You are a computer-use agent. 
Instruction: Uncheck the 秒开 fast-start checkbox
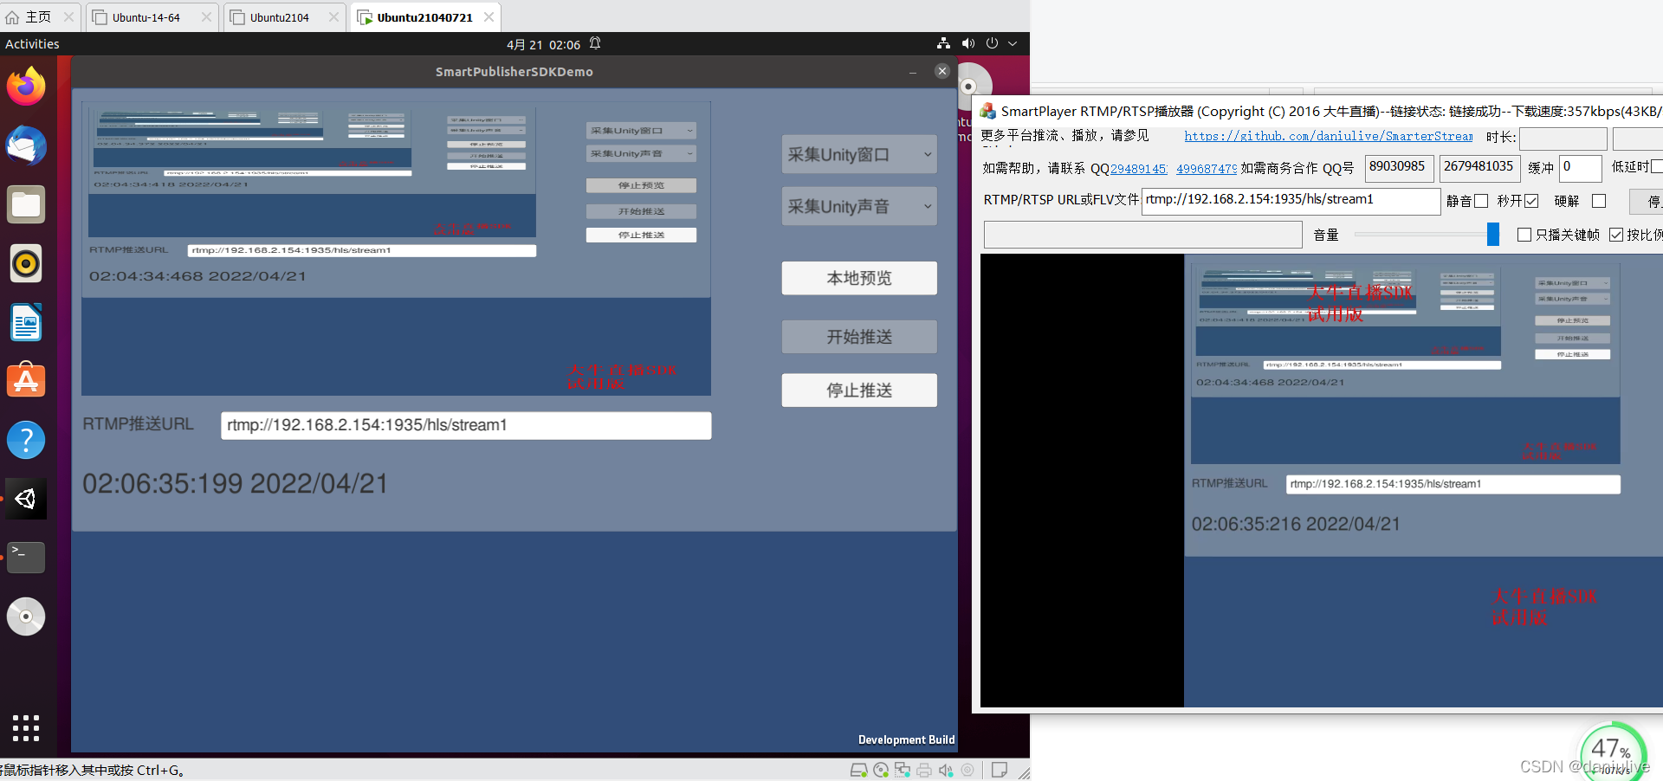pyautogui.click(x=1531, y=201)
